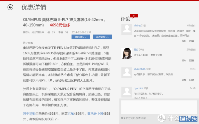Follow the 苏宁易购 link in the price paragraph

pos(29,114)
